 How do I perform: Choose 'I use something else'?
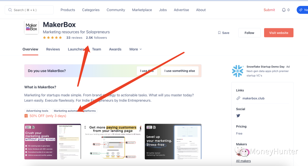pyautogui.click(x=180, y=71)
